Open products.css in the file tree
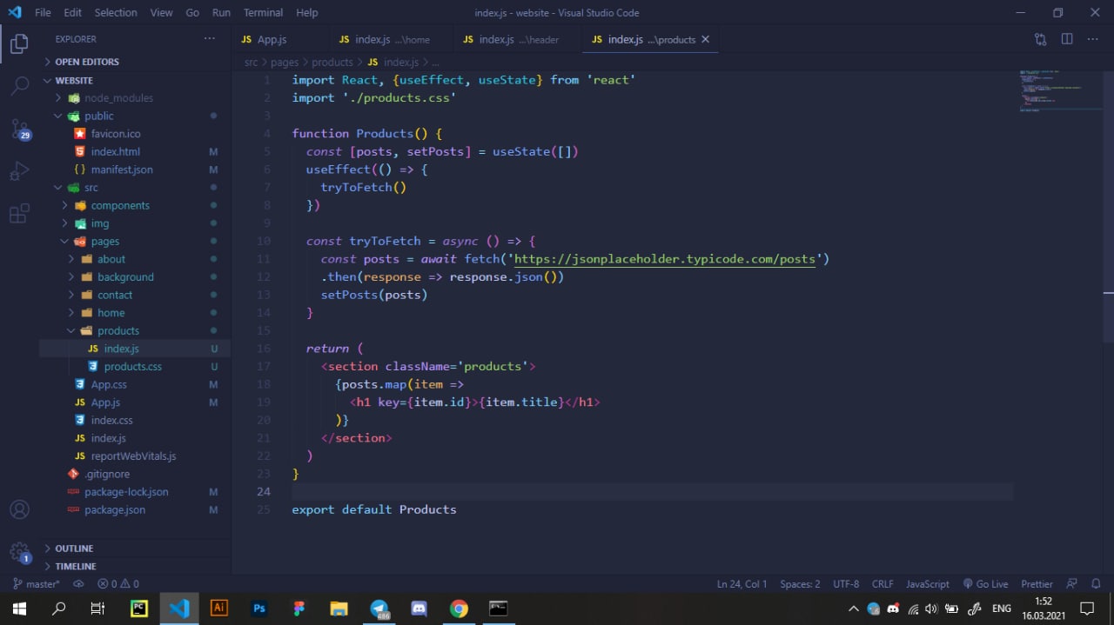The image size is (1114, 625). point(132,367)
